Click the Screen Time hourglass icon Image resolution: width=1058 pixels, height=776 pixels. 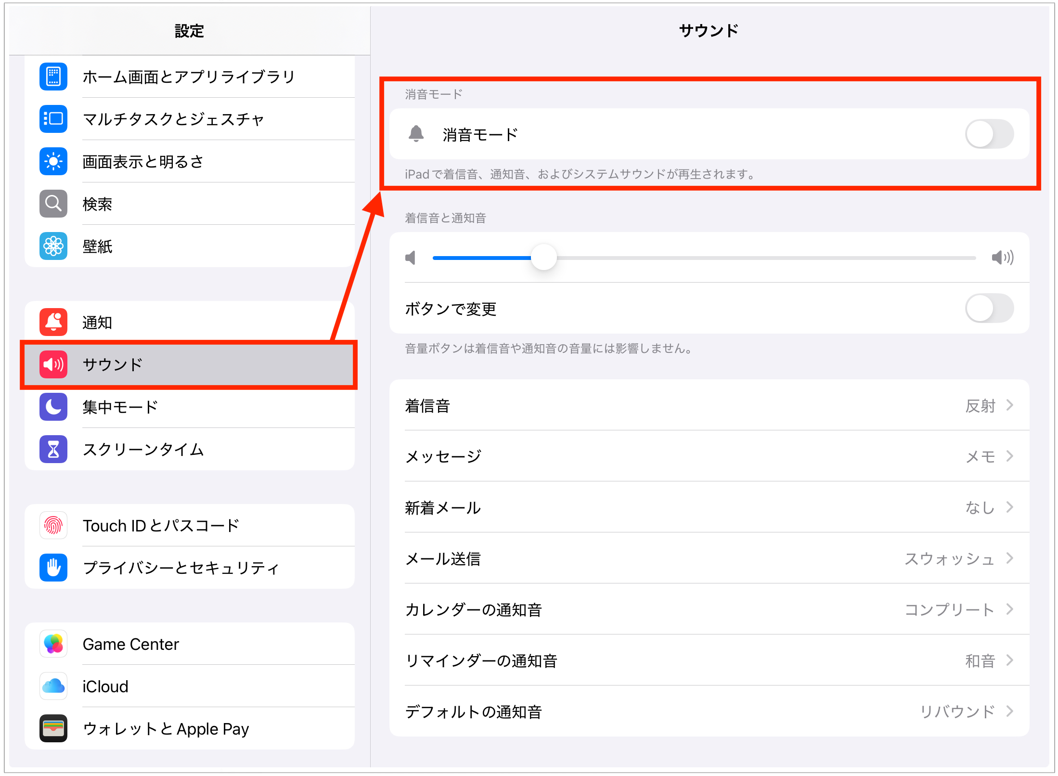53,449
